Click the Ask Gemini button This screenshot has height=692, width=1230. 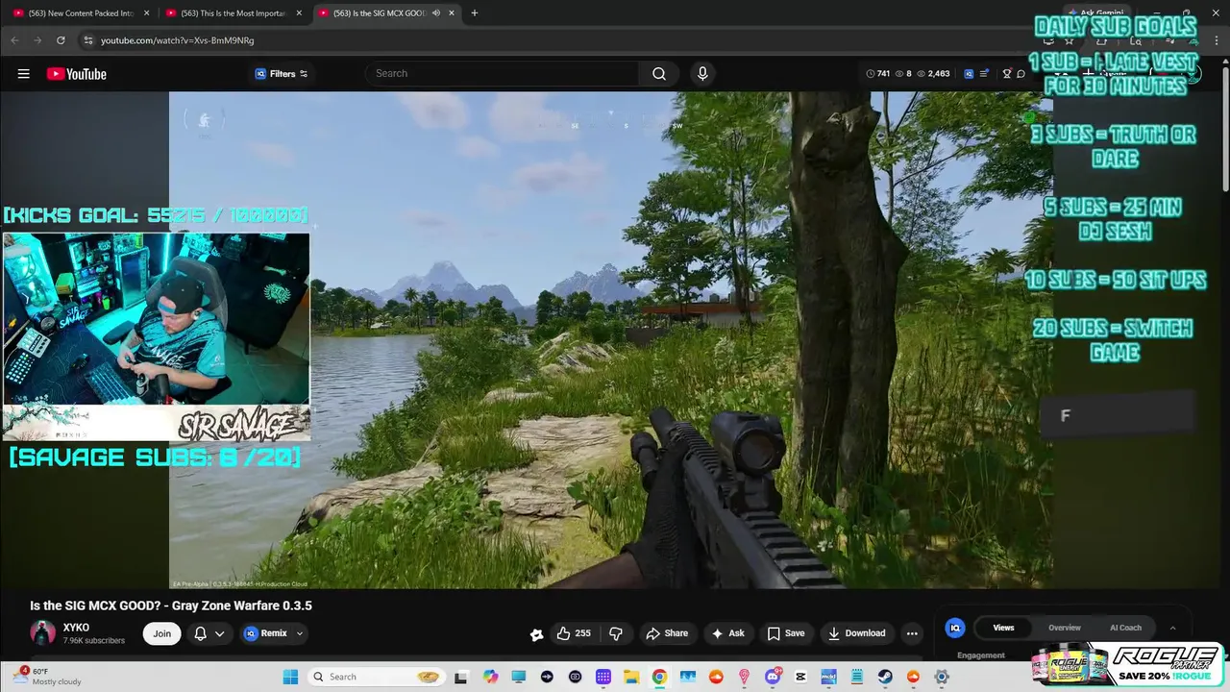[1095, 13]
